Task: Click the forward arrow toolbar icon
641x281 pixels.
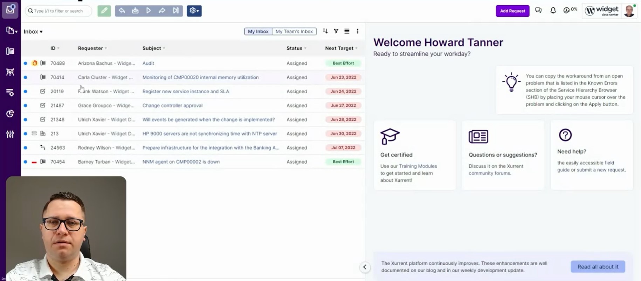Action: click(x=162, y=11)
